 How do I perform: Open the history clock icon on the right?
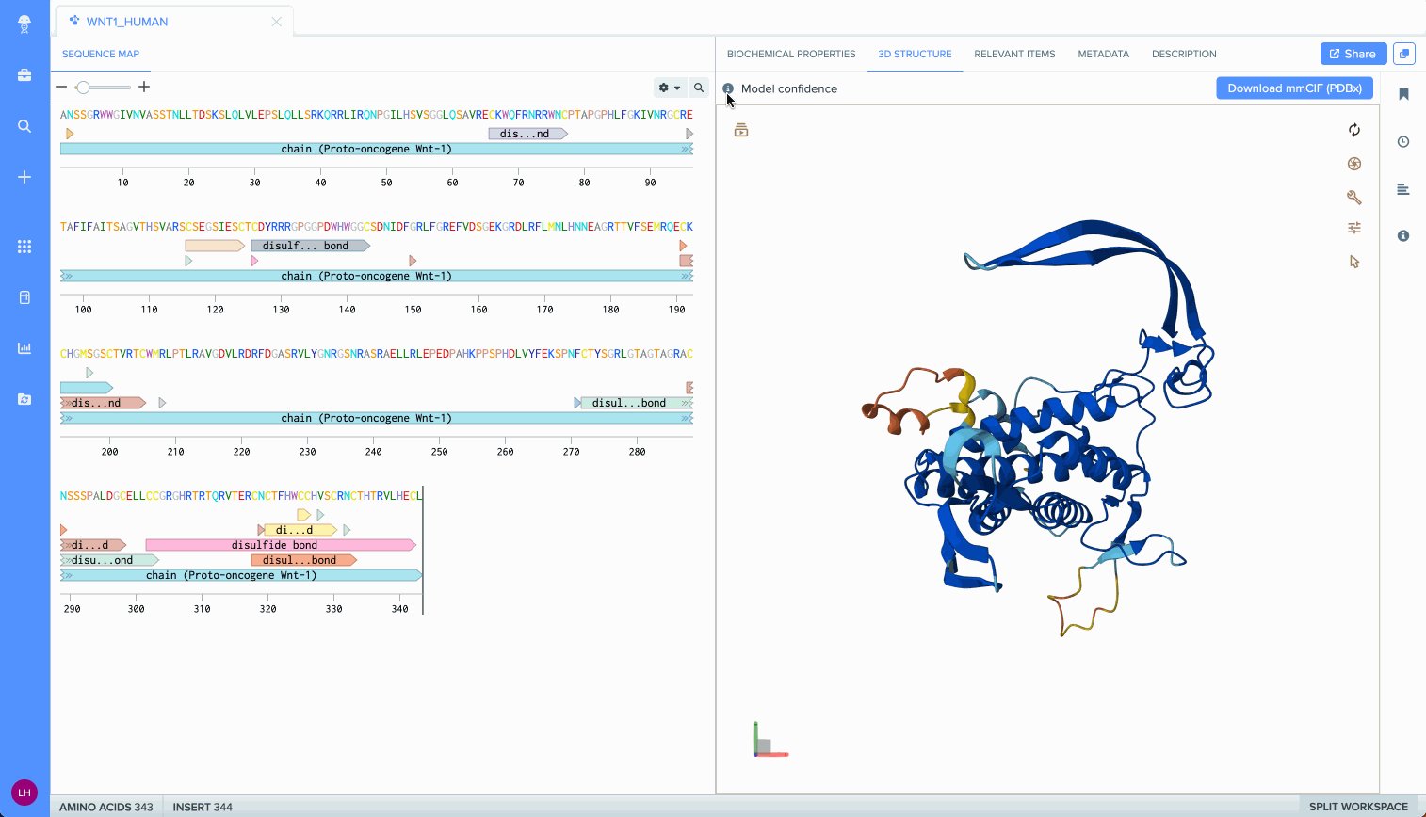tap(1402, 142)
